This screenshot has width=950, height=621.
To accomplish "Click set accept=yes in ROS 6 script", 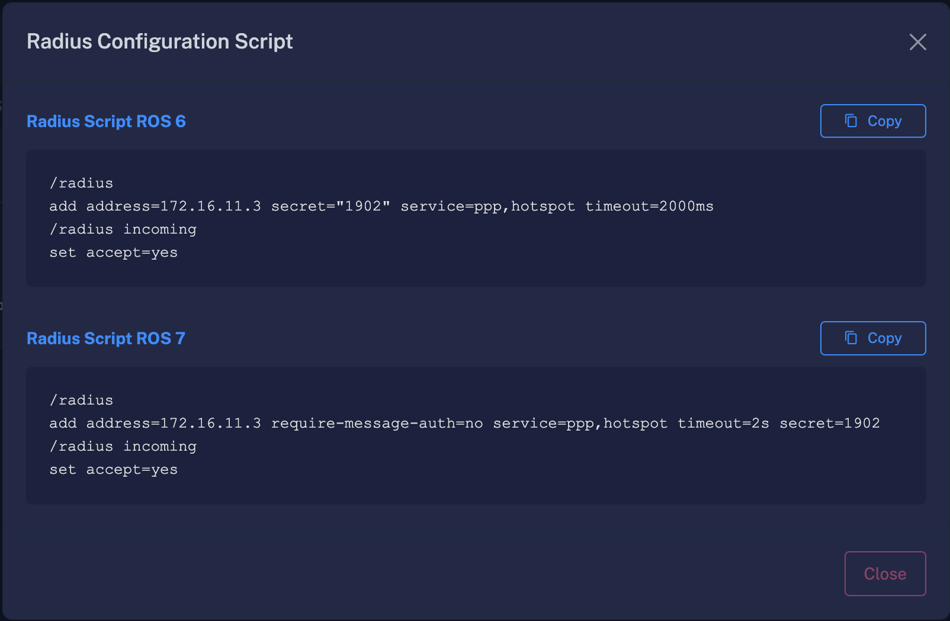I will tap(114, 253).
